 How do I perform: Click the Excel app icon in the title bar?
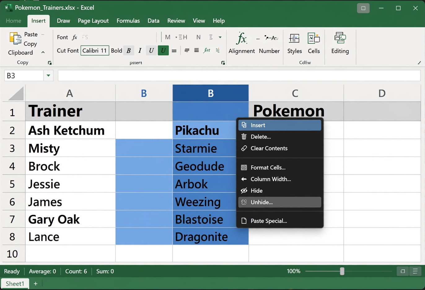tap(9, 7)
